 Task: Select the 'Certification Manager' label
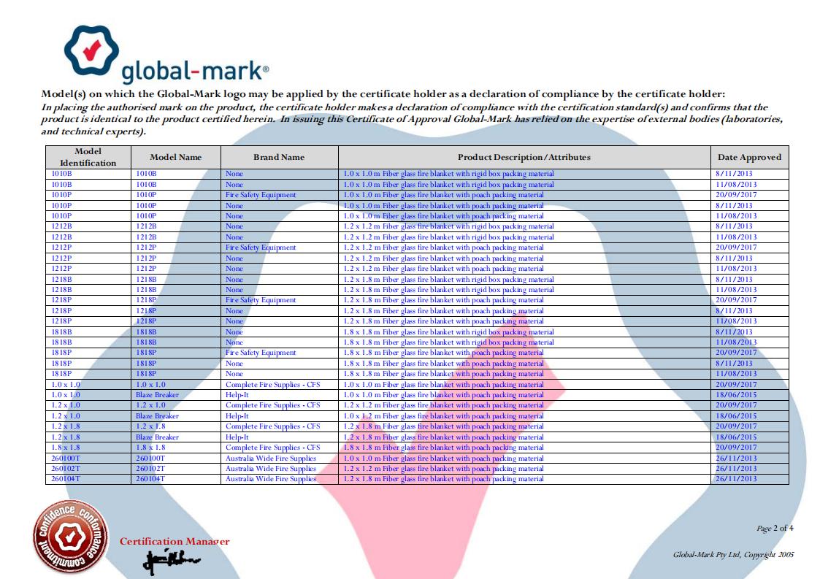175,541
